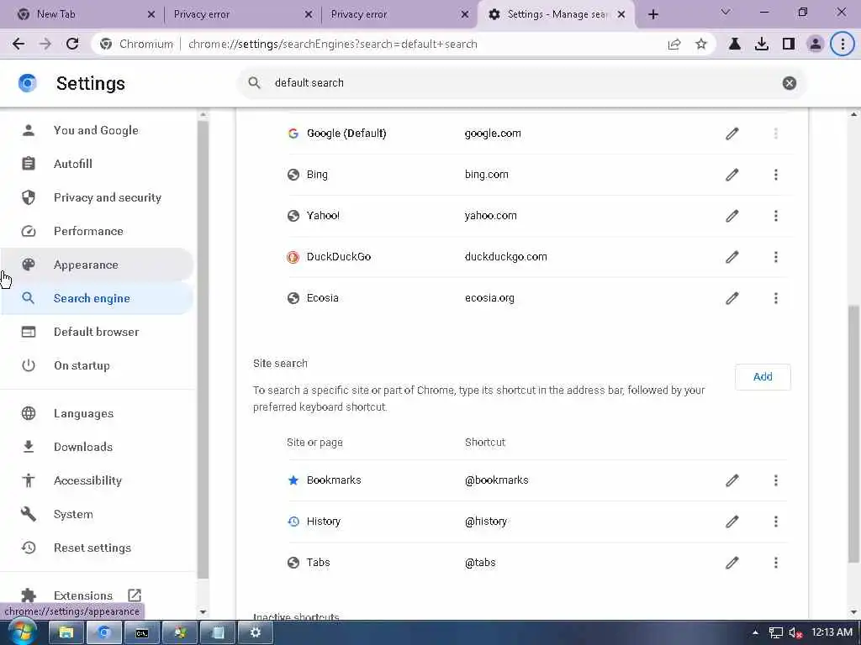Go back to the previous page
The height and width of the screenshot is (645, 861).
(18, 44)
